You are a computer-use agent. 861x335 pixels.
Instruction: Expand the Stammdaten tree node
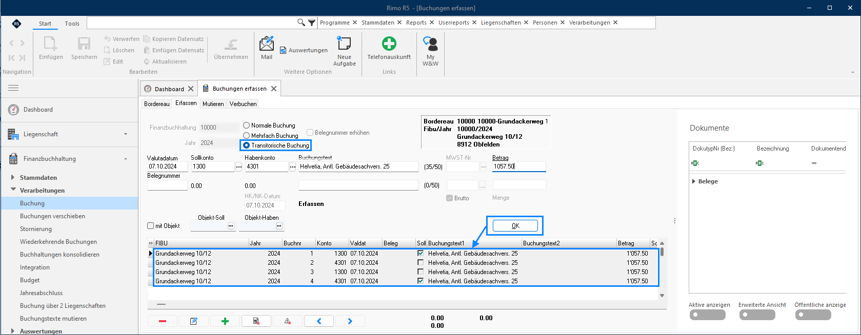pyautogui.click(x=13, y=178)
